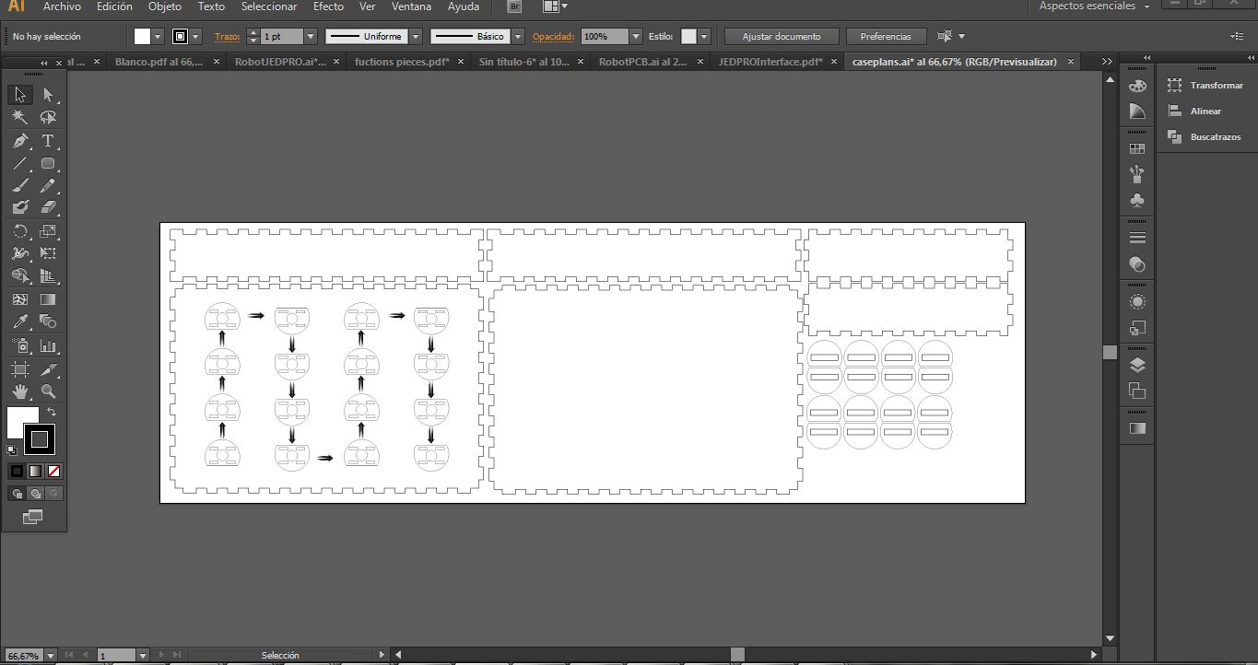Open the Estilo graphic style dropdown

704,37
